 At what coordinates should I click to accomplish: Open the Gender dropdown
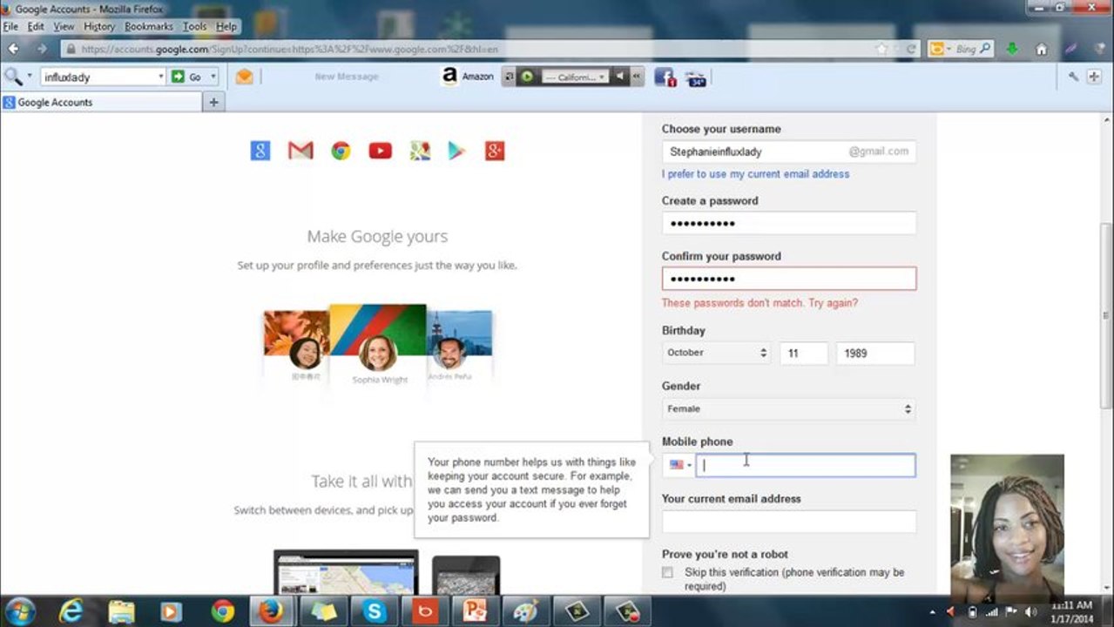(788, 408)
